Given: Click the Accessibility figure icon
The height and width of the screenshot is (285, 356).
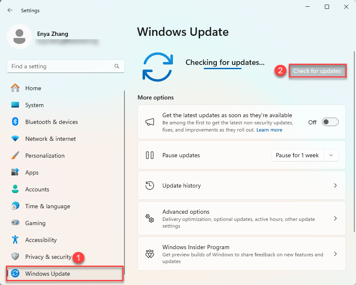Looking at the screenshot, I should 16,240.
